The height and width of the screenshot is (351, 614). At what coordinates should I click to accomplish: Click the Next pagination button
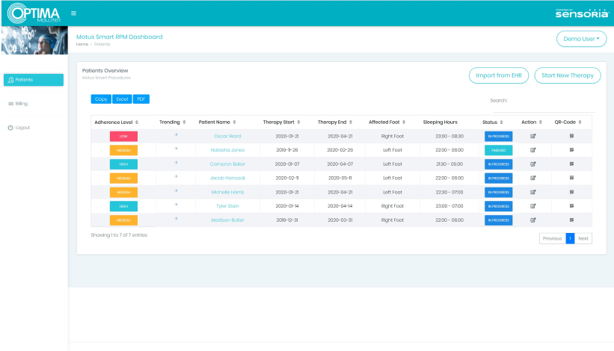[x=583, y=238]
